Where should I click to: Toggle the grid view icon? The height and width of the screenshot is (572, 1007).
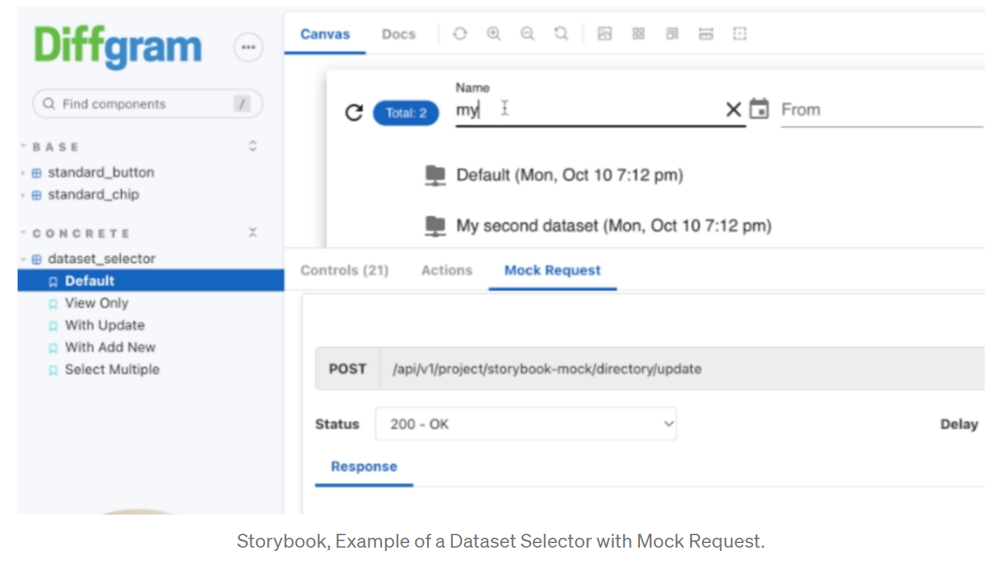[638, 34]
